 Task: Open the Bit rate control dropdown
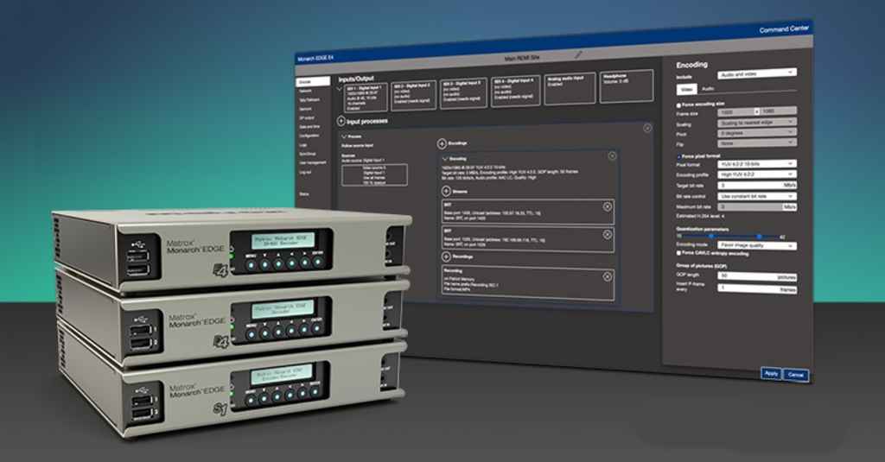pos(757,196)
